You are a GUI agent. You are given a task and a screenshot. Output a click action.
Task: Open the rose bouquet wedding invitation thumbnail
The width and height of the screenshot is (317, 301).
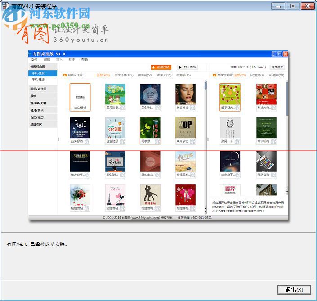tap(80, 195)
